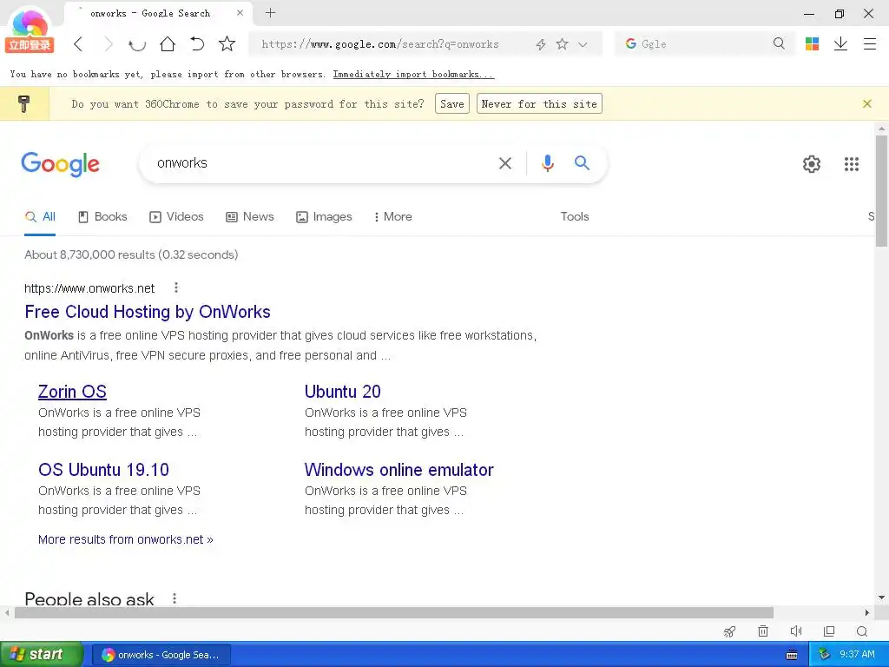Viewport: 889px width, 667px height.
Task: Open a new tab with plus button
Action: pos(271,12)
